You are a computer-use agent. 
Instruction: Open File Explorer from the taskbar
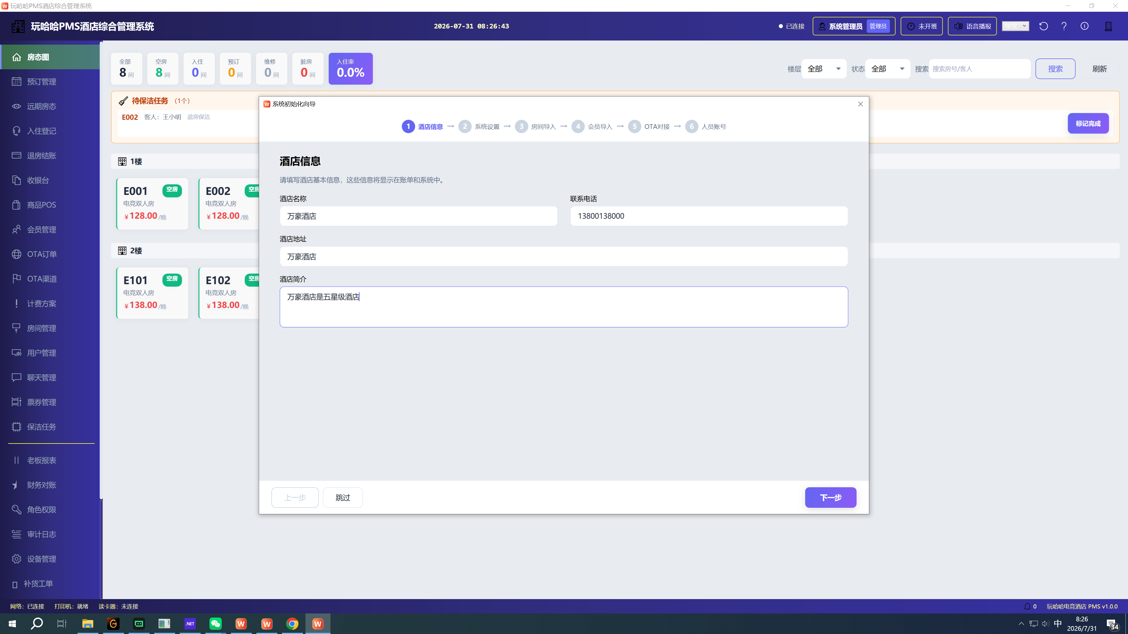[x=88, y=623]
